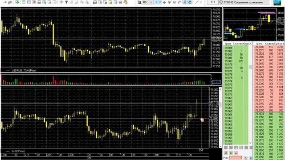Select the bold T text tool
This screenshot has height=160, width=285.
click(66, 2)
